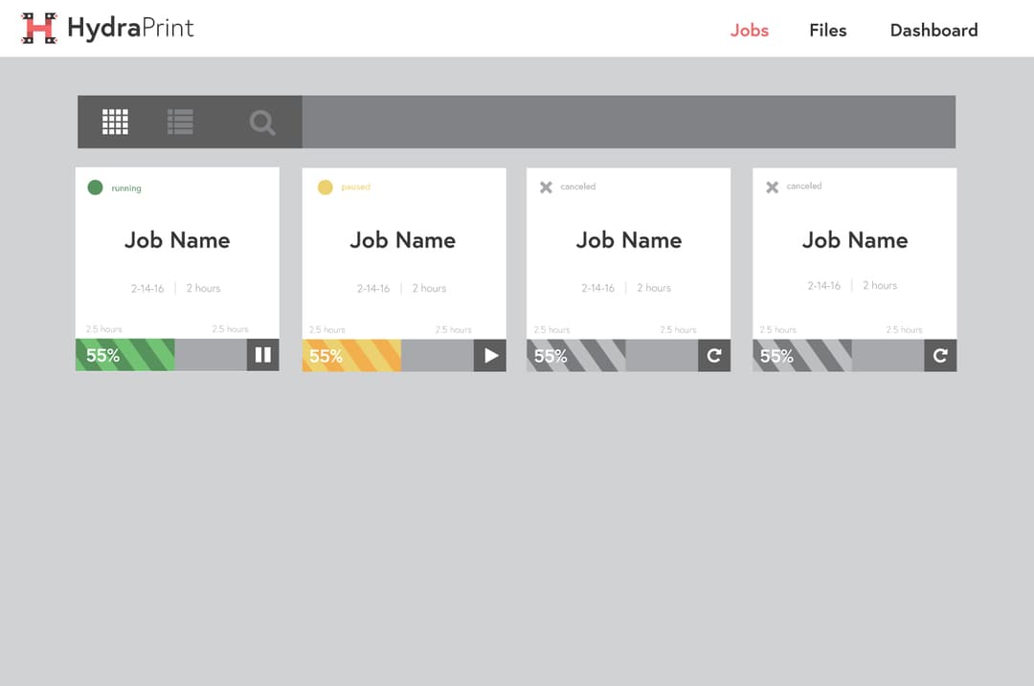This screenshot has width=1034, height=686.
Task: Restart the last canceled job
Action: [940, 355]
